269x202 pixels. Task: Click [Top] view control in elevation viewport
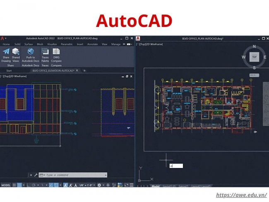pyautogui.click(x=7, y=76)
